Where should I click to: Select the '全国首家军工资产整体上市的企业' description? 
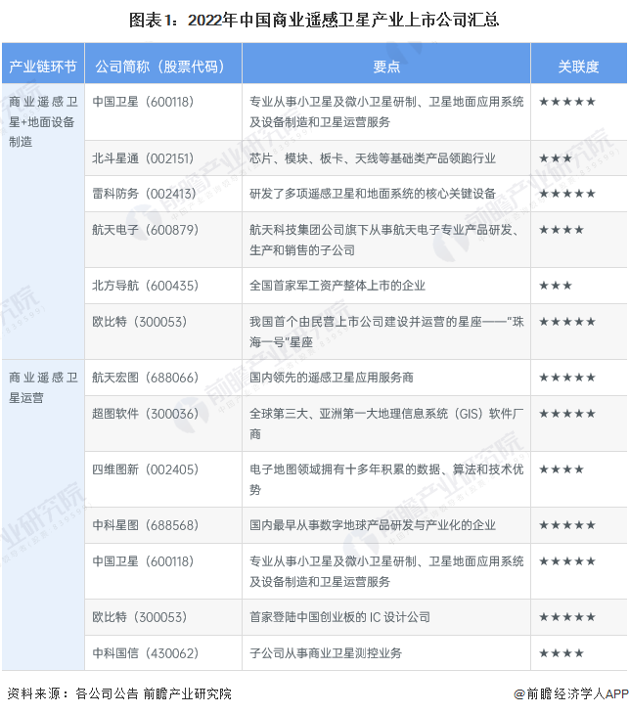[x=337, y=286]
